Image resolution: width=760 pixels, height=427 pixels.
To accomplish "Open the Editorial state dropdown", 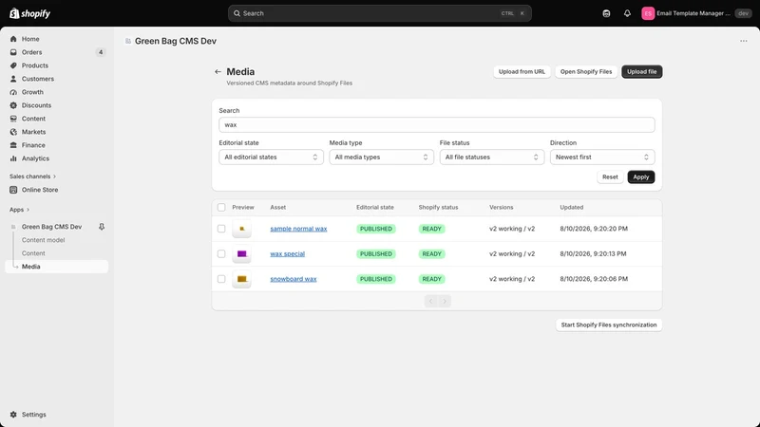I will pyautogui.click(x=271, y=157).
